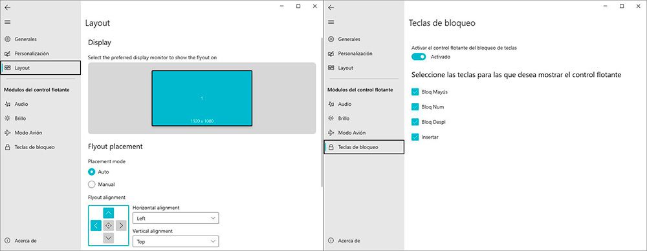Open the hamburger menu in the right window
This screenshot has height=251, width=647.
coord(331,22)
